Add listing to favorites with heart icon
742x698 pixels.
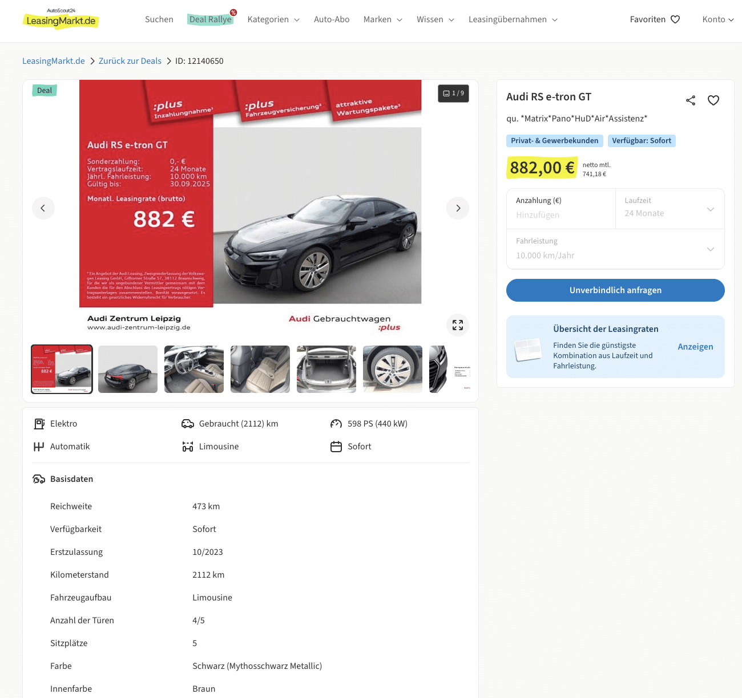(x=713, y=100)
